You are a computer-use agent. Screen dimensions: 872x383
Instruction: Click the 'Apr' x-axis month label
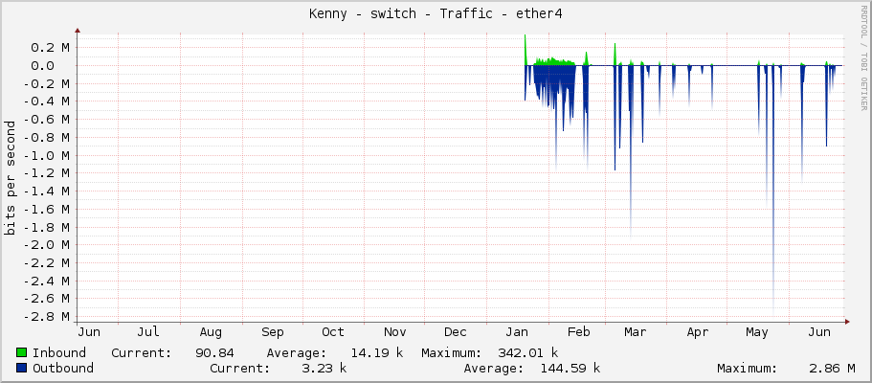[x=698, y=332]
